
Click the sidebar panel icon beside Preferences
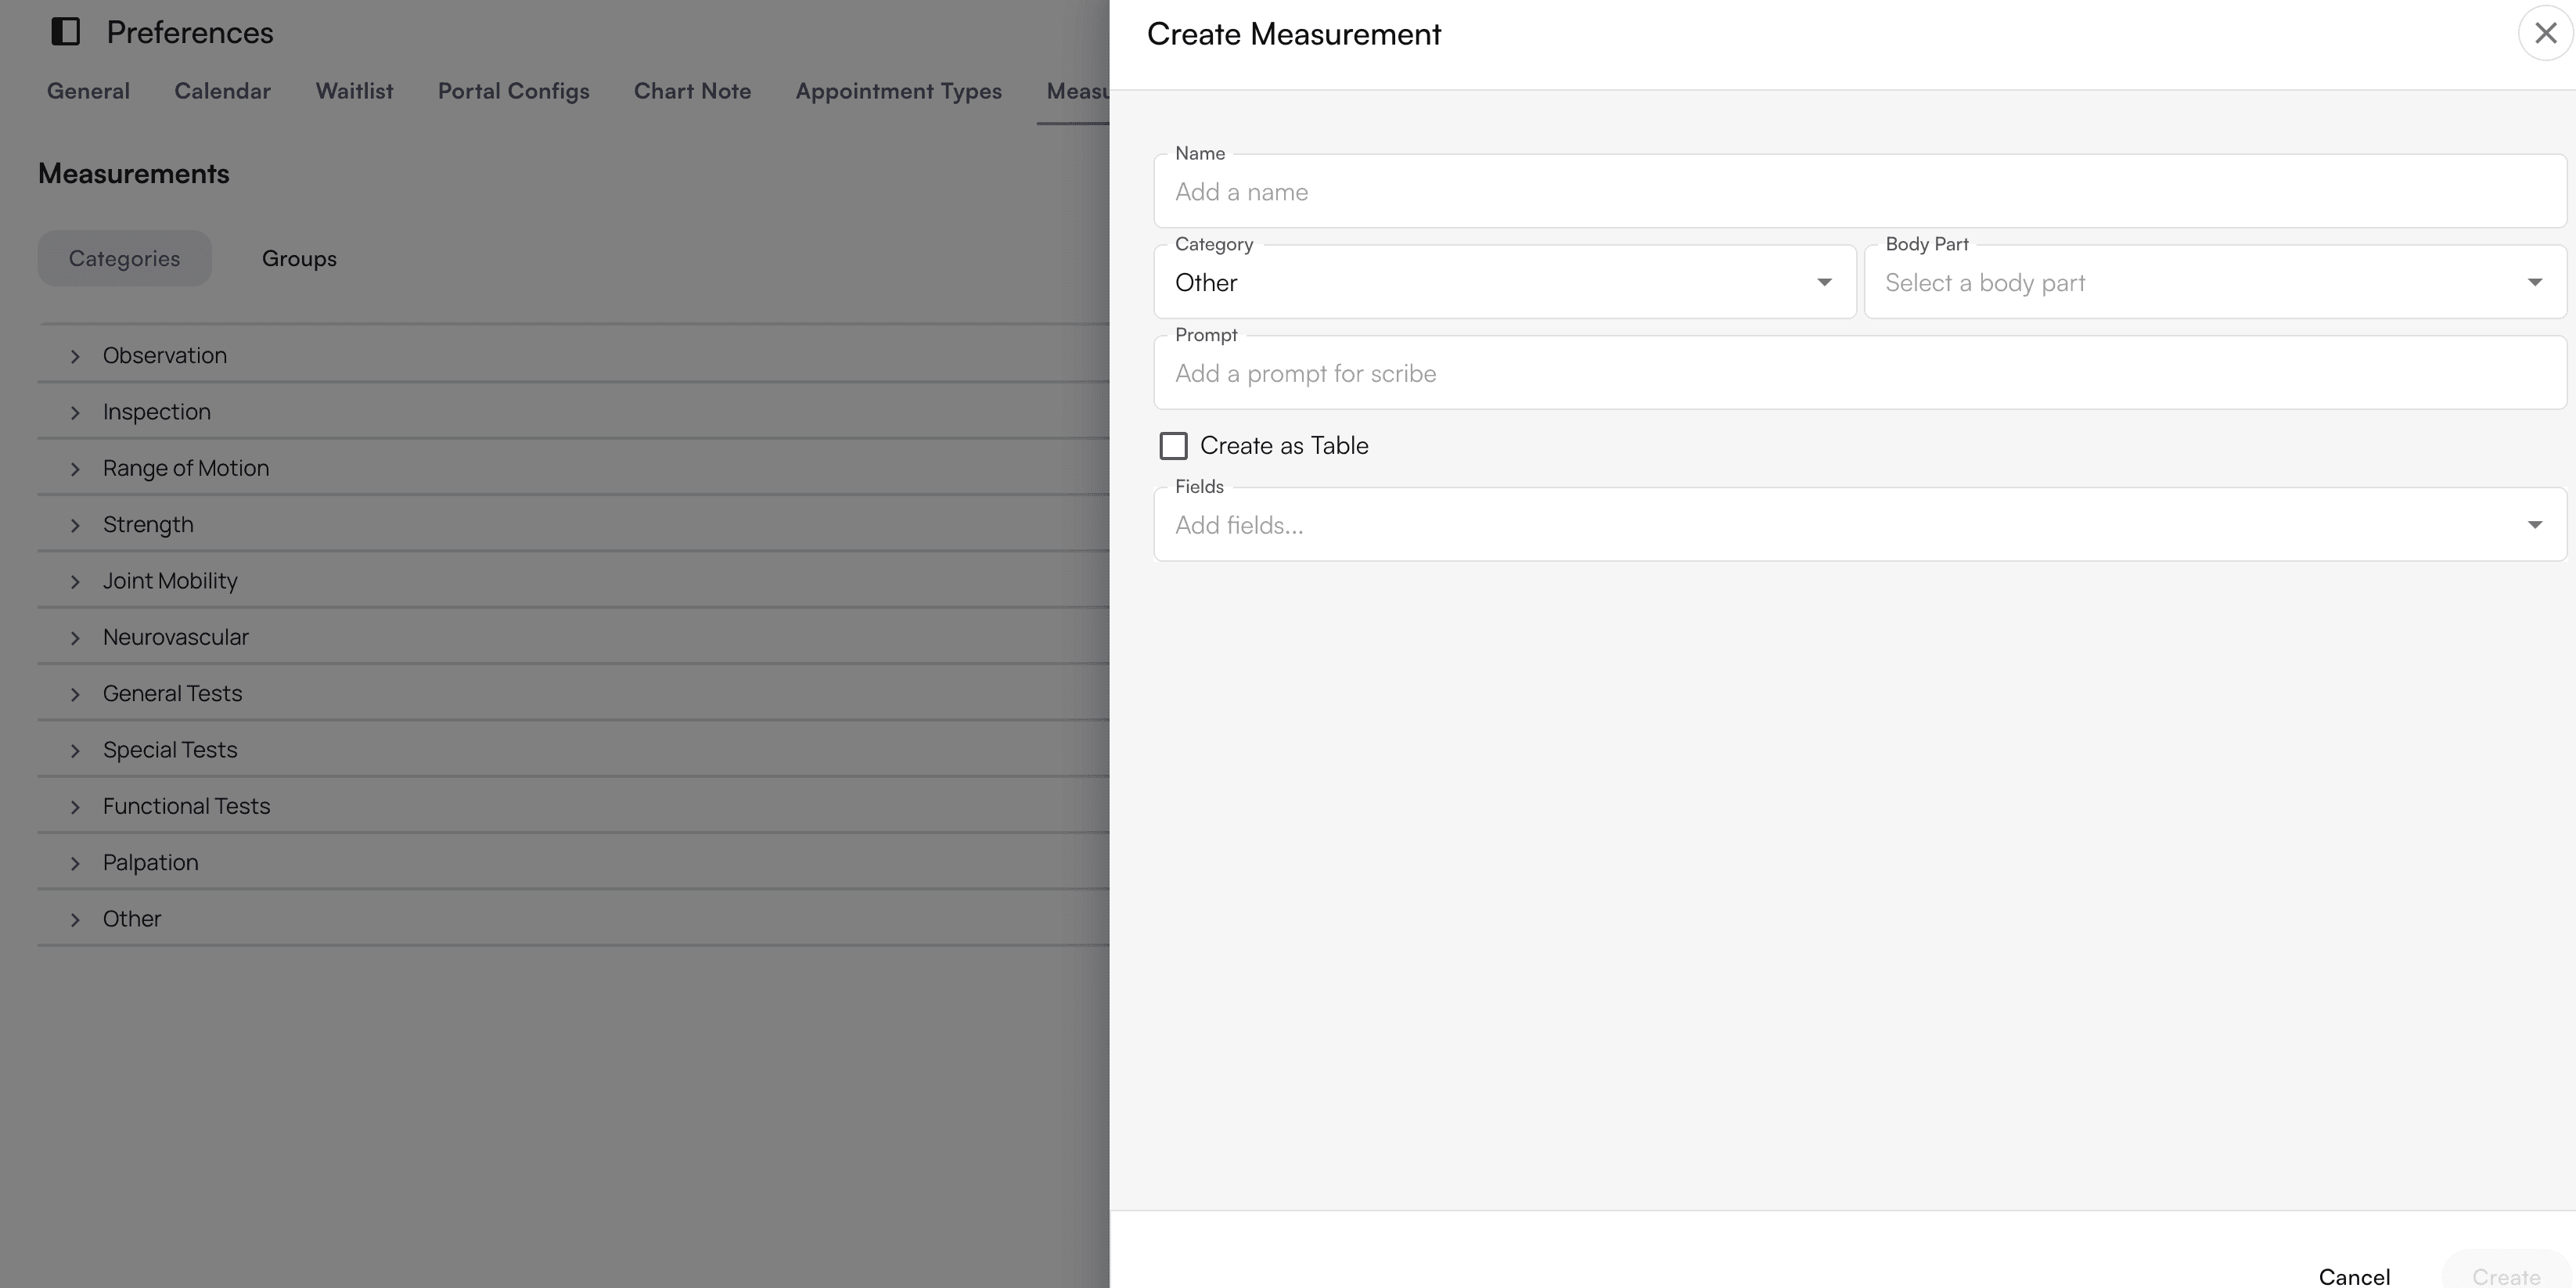(x=64, y=31)
